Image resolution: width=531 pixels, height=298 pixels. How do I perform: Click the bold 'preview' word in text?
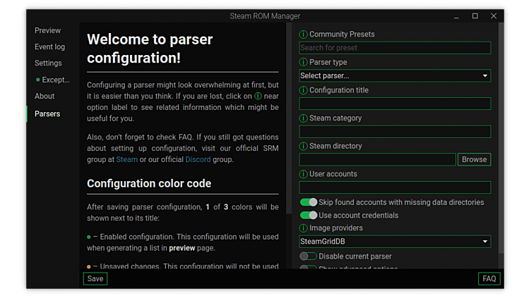[182, 248]
